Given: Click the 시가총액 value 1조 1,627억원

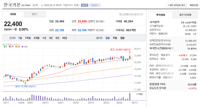Looking at the screenshot, I should pyautogui.click(x=189, y=23).
